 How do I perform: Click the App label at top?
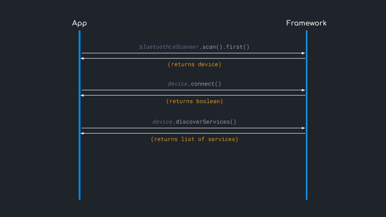(x=80, y=23)
